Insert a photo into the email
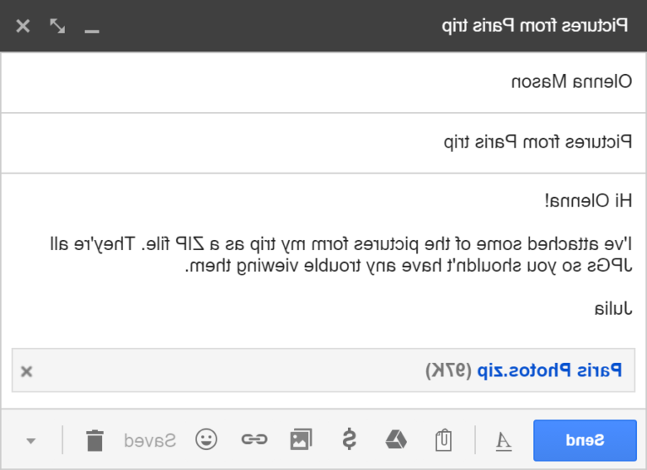Viewport: 647px width, 470px height. pos(301,439)
